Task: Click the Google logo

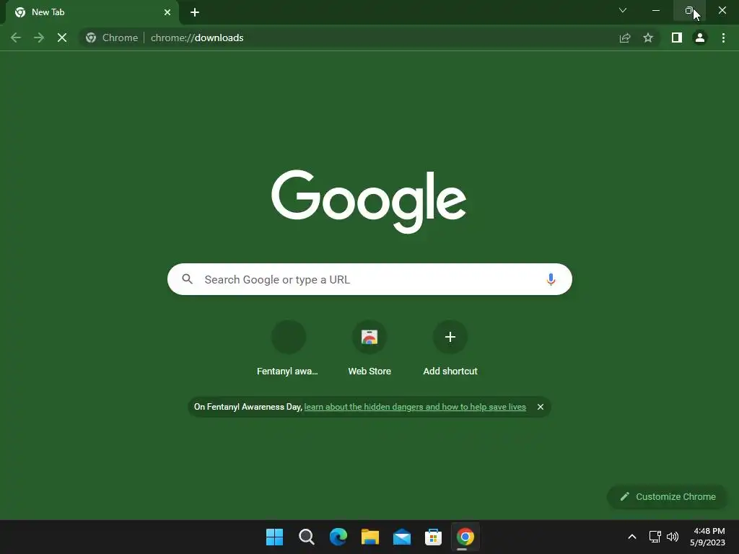Action: pyautogui.click(x=369, y=201)
